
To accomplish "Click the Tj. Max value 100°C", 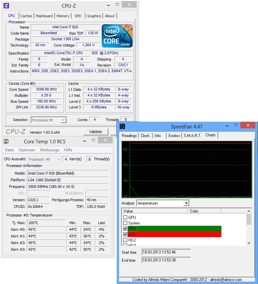I will pyautogui.click(x=46, y=223).
